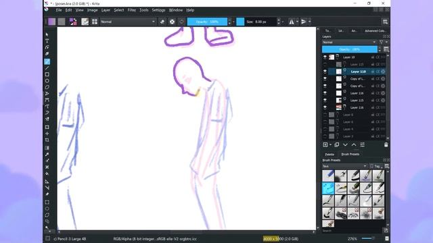Open layer properties in Layers docker
Image resolution: width=433 pixels, height=243 pixels.
point(363,144)
